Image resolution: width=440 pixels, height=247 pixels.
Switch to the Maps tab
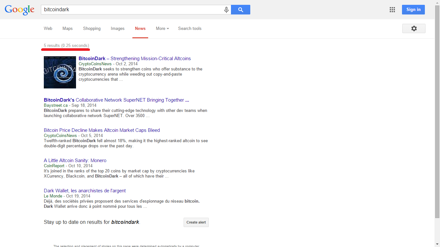(x=67, y=28)
